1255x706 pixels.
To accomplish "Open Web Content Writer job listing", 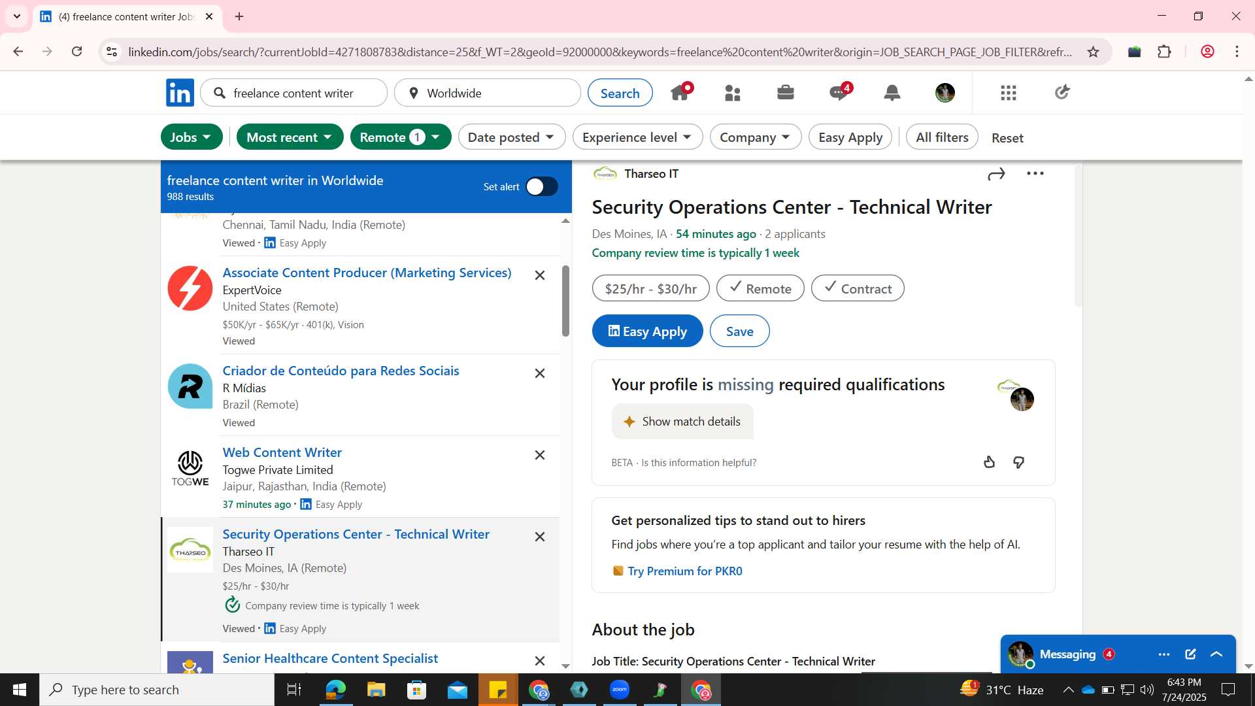I will click(x=282, y=452).
